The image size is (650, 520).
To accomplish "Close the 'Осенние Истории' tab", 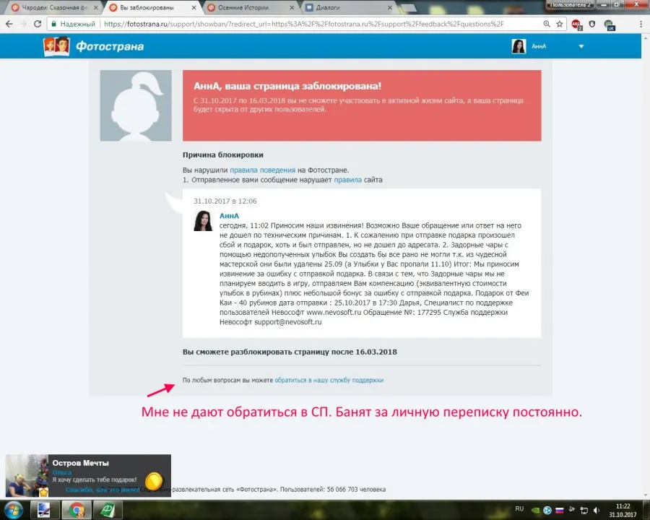I will 292,7.
